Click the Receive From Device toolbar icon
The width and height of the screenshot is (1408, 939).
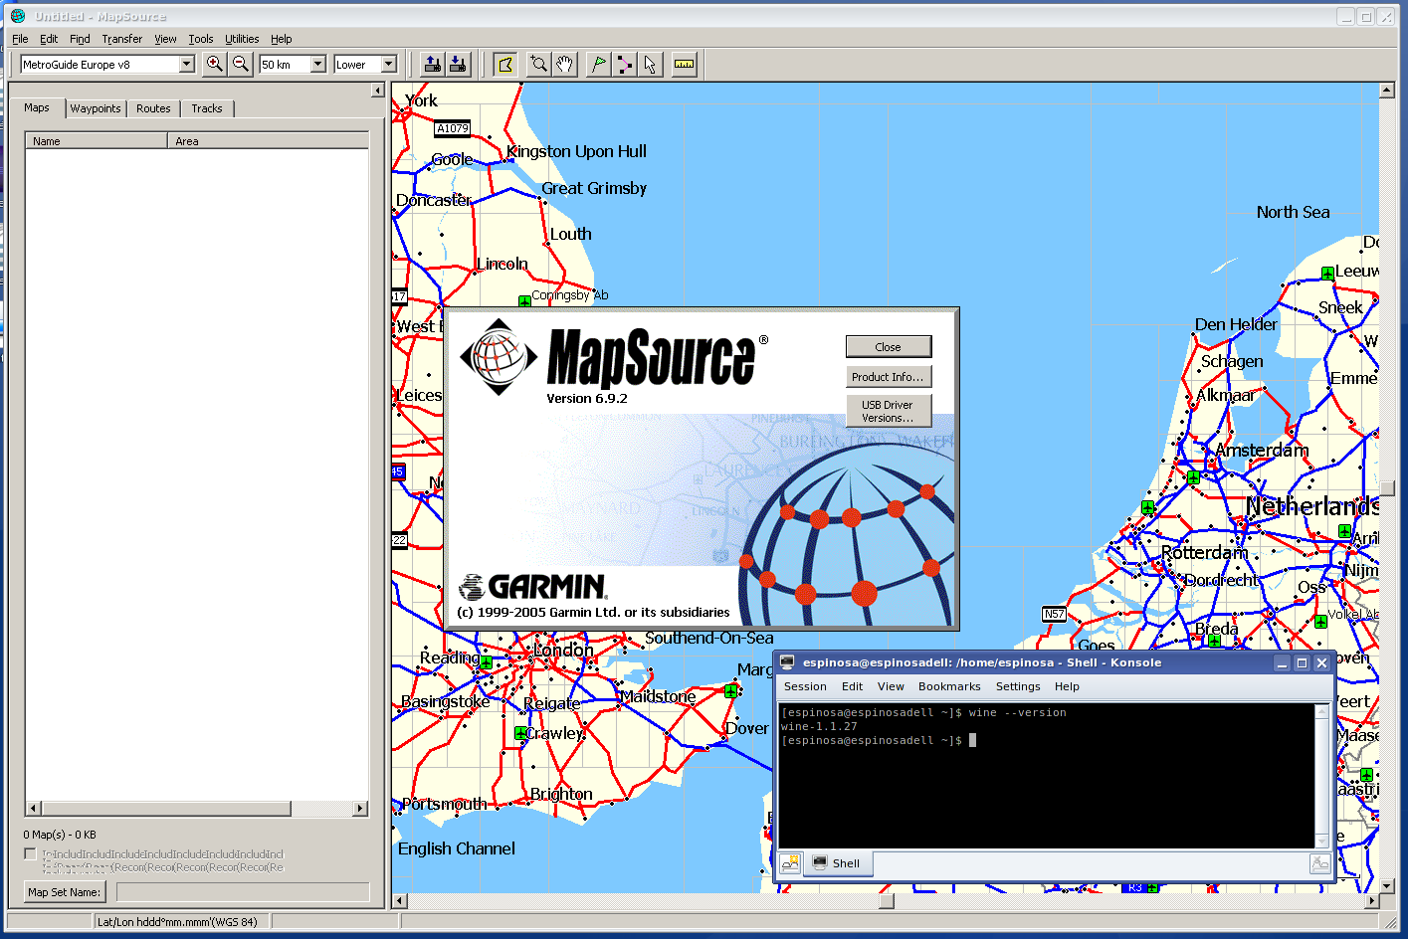[458, 65]
